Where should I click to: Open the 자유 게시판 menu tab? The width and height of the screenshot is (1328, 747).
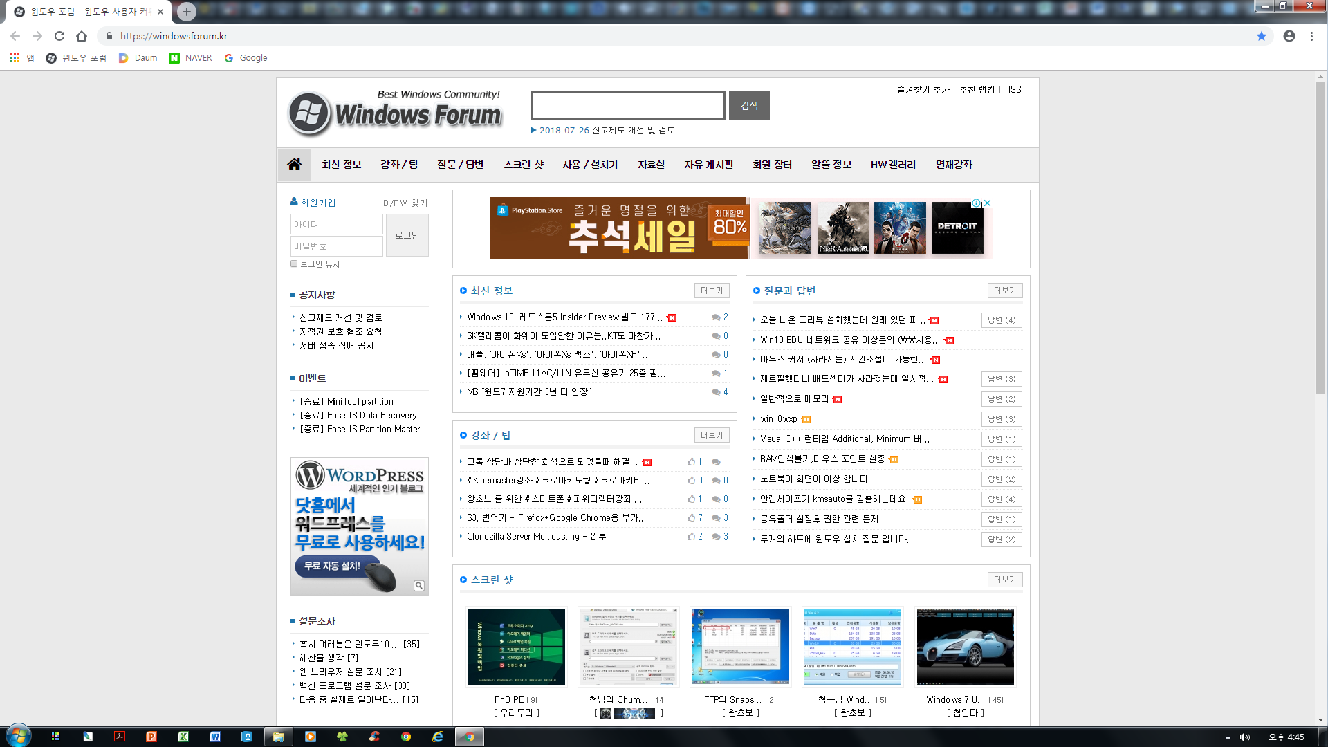[709, 165]
